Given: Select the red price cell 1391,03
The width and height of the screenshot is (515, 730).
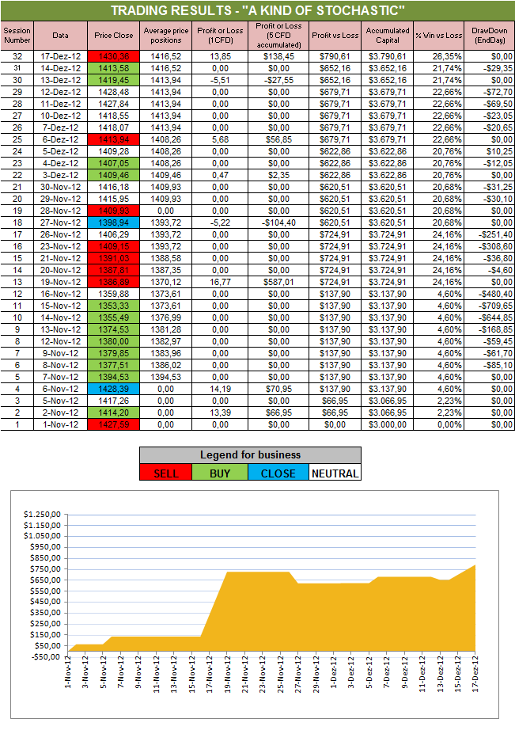Looking at the screenshot, I should point(113,258).
